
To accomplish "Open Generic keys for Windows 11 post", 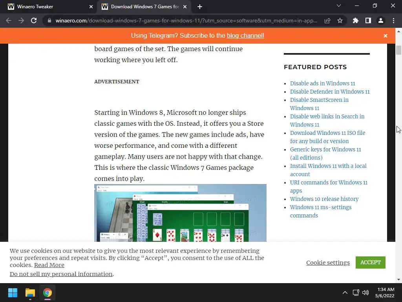I will pos(325,153).
